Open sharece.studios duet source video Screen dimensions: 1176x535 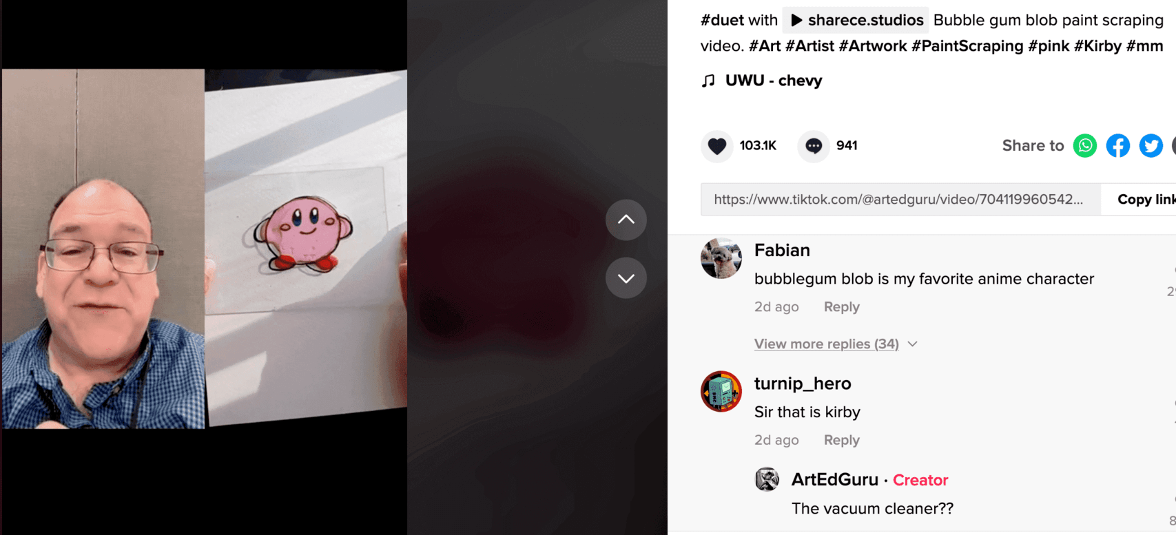(x=856, y=20)
